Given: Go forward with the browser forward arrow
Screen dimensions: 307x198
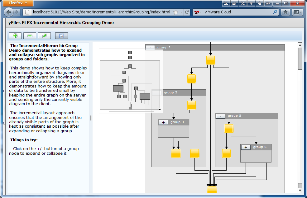Looking at the screenshot, I should pos(17,12).
